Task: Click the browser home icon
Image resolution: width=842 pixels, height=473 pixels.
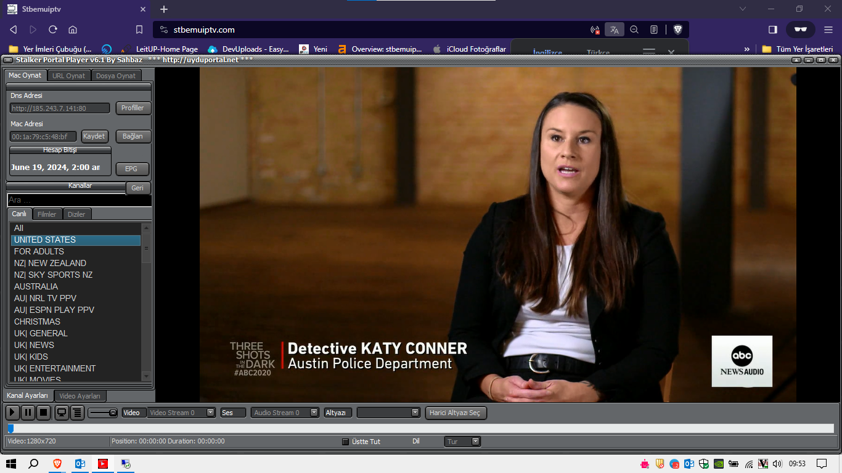Action: (73, 30)
